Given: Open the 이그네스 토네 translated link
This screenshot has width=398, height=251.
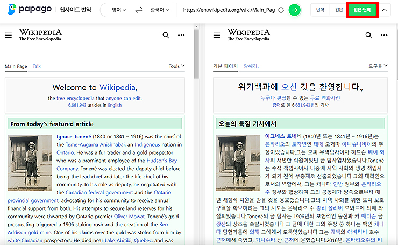Looking at the screenshot, I should tap(281, 136).
